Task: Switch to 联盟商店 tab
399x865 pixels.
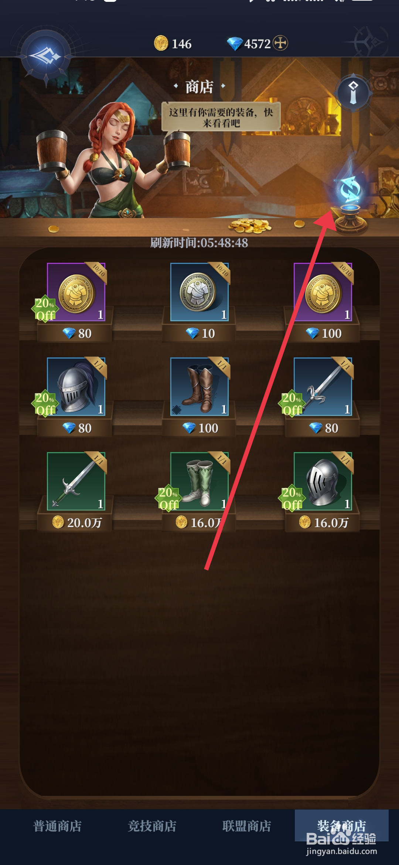Action: point(247,826)
